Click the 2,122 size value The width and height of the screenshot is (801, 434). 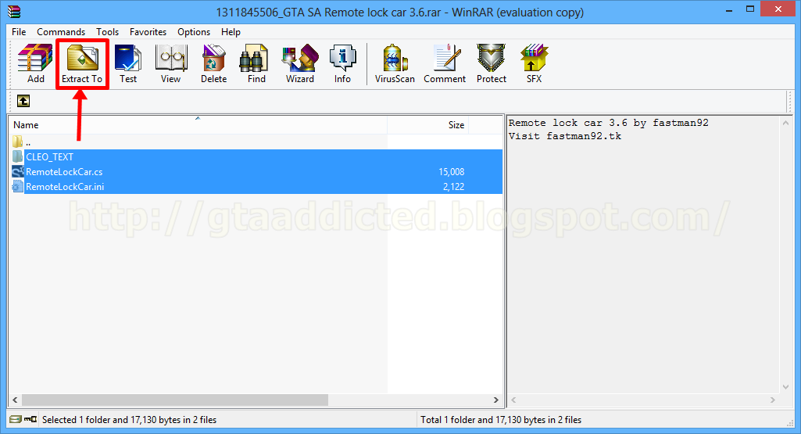(453, 187)
